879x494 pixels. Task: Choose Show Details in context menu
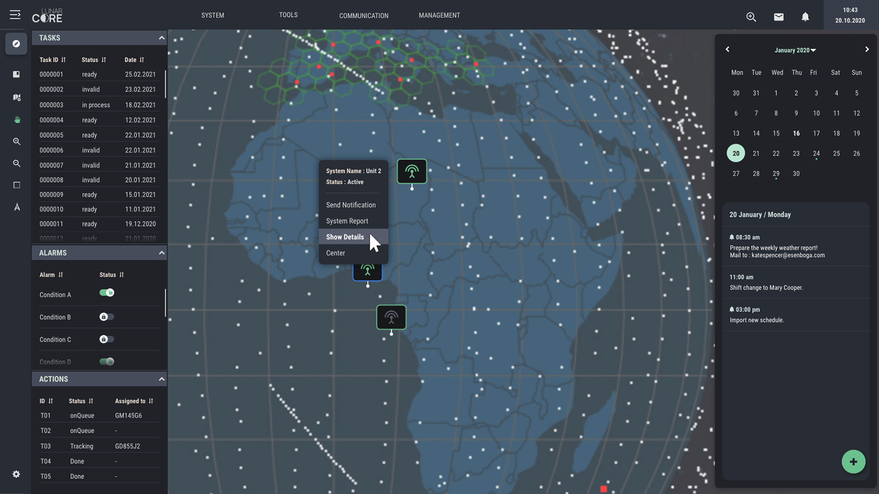click(x=353, y=237)
